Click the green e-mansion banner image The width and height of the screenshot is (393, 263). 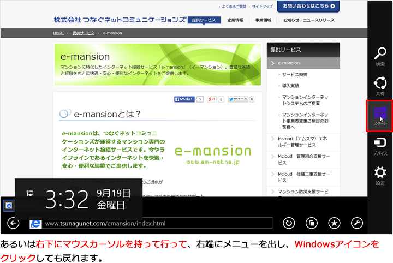tap(158, 64)
